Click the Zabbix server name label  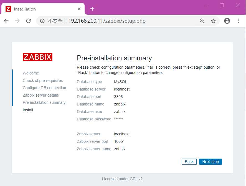[x=94, y=149]
